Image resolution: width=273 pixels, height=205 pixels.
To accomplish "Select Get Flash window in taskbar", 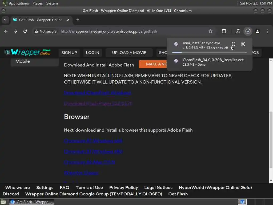I will pos(31,202).
